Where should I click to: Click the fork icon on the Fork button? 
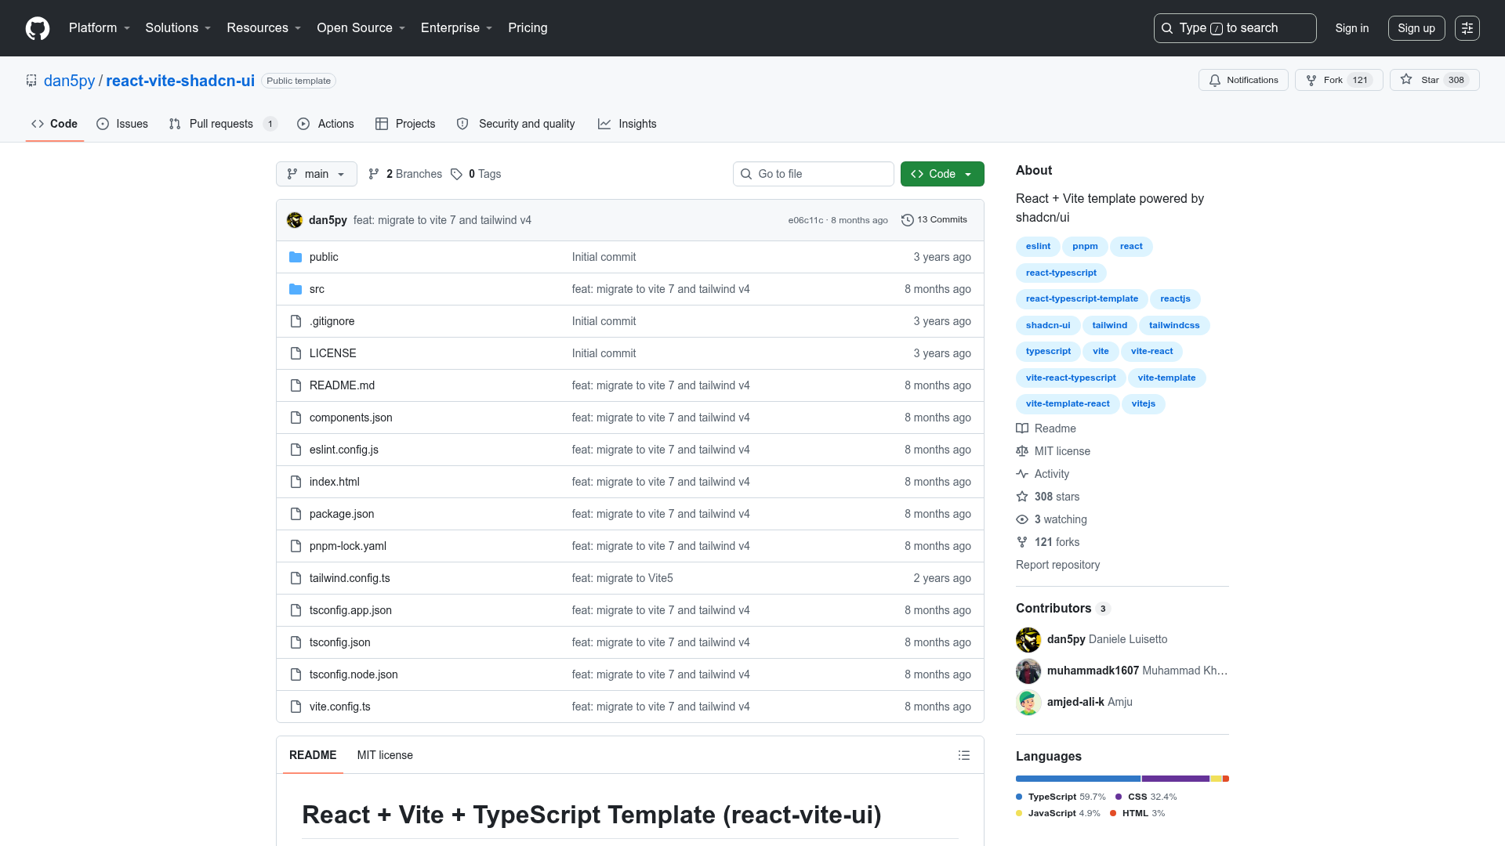click(x=1311, y=81)
